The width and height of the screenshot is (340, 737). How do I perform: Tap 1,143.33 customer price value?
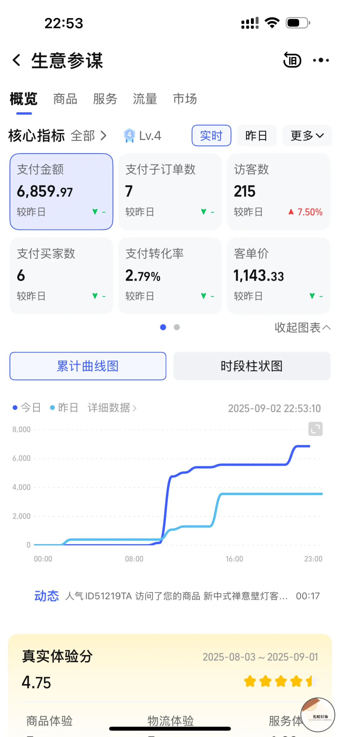[x=259, y=276]
